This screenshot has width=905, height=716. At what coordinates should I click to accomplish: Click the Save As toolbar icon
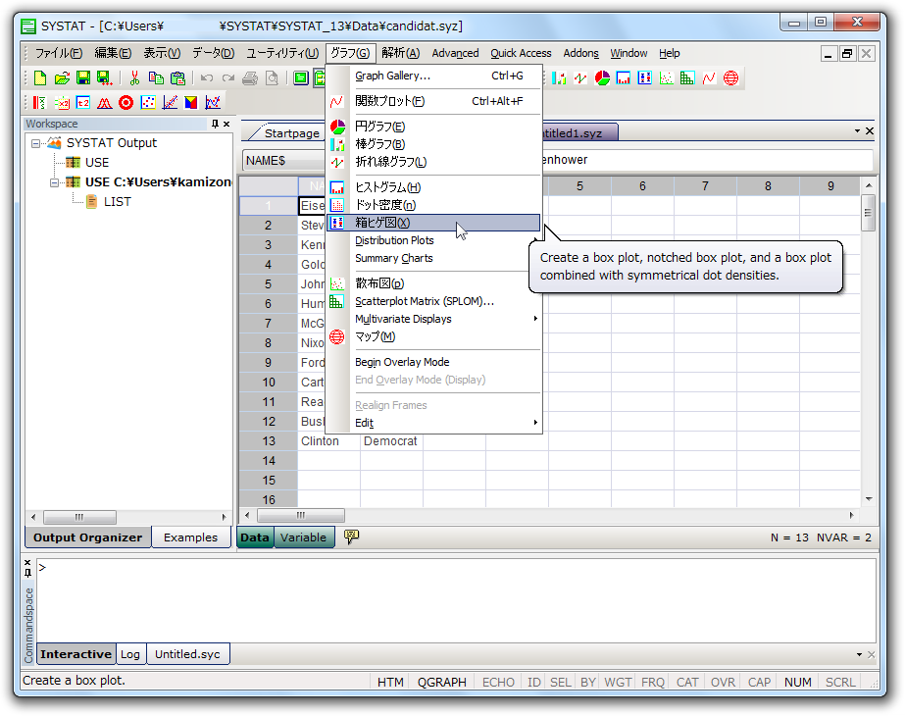(105, 77)
